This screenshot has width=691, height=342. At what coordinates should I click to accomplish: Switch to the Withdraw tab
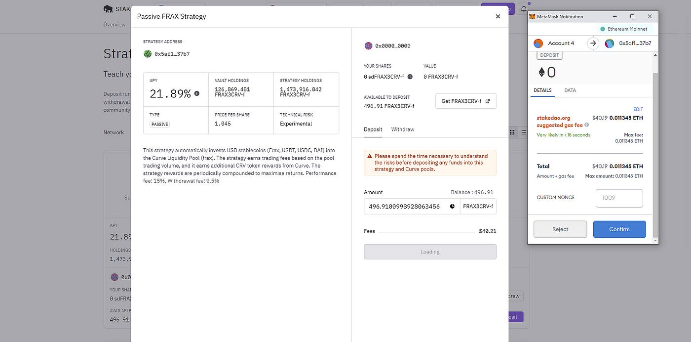403,129
